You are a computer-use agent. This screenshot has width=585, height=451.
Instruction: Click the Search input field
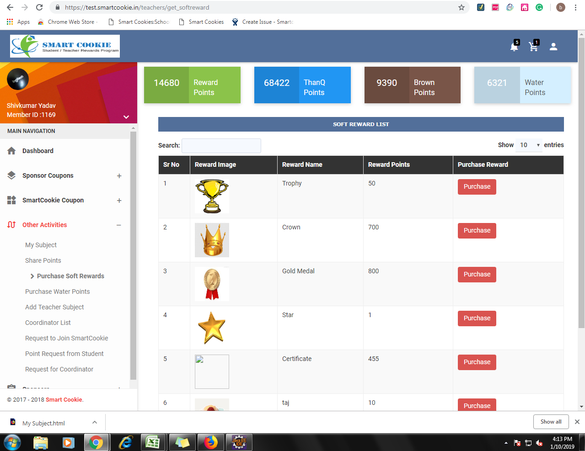point(221,146)
